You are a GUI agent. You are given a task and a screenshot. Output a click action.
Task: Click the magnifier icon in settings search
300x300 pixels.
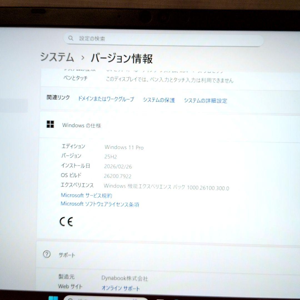click(71, 38)
